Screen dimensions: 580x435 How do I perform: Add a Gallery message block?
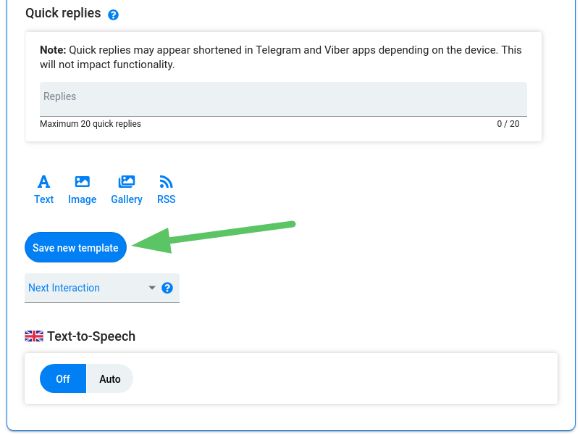tap(127, 189)
